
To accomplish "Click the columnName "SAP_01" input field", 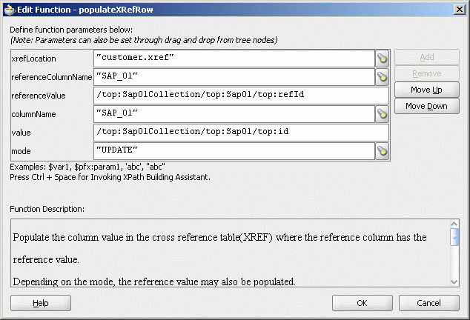I will 234,114.
